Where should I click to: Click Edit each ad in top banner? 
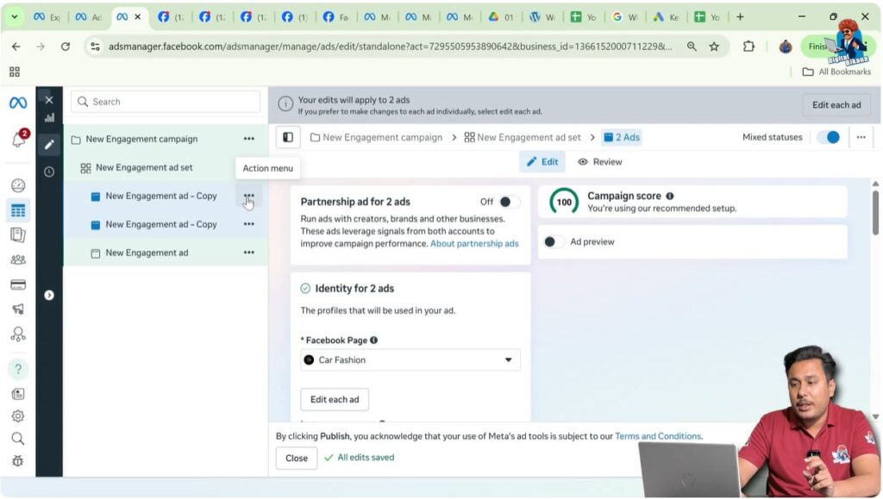836,105
